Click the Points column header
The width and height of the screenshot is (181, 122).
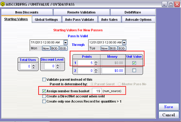coord(87,57)
